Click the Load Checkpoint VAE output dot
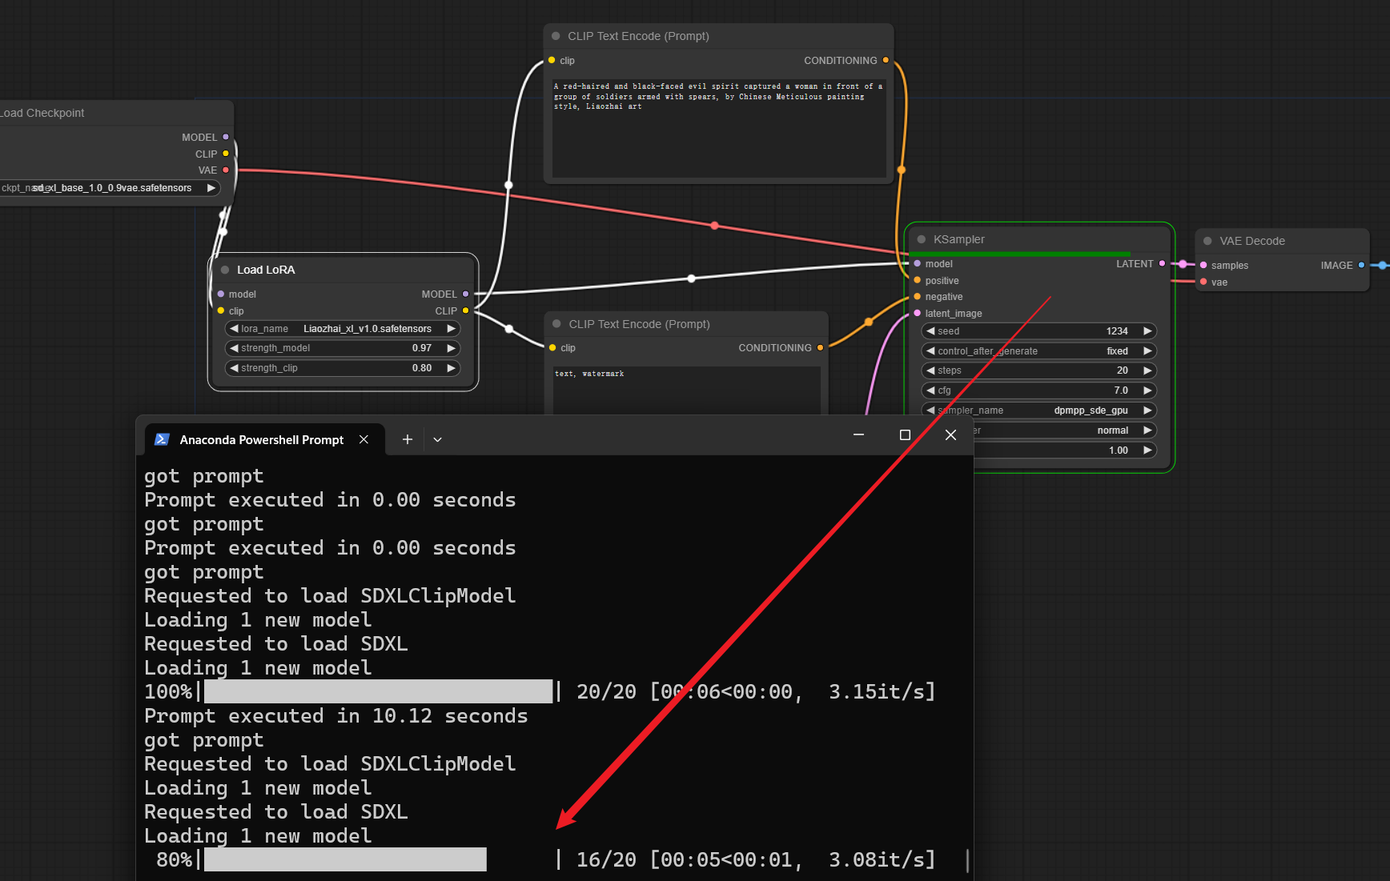1390x881 pixels. pos(226,170)
